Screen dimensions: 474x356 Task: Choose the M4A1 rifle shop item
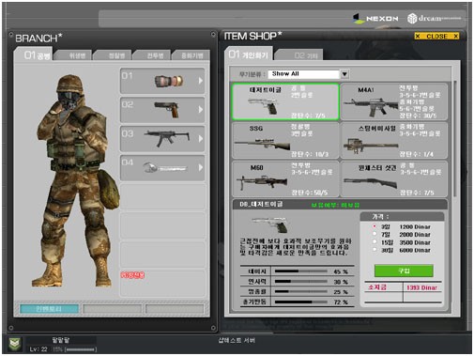tap(394, 101)
